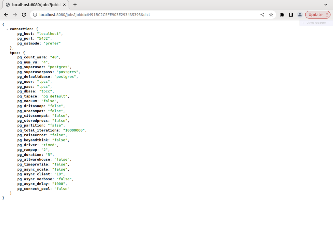Click the pg_keyandthink key
Viewport: 333px width, 242px height.
click(x=33, y=140)
